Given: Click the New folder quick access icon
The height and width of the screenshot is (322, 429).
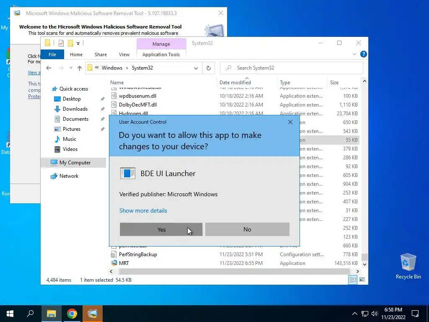Looking at the screenshot, I should (x=70, y=43).
